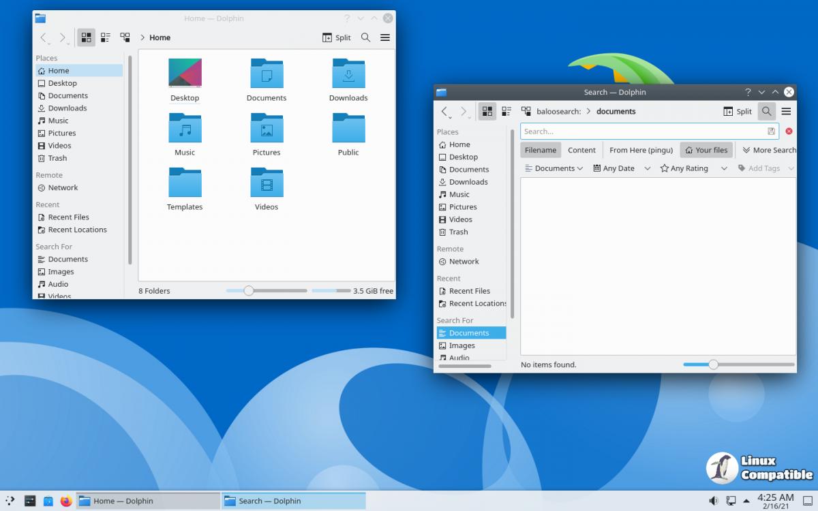818x511 pixels.
Task: Toggle the Content search option
Action: click(581, 150)
